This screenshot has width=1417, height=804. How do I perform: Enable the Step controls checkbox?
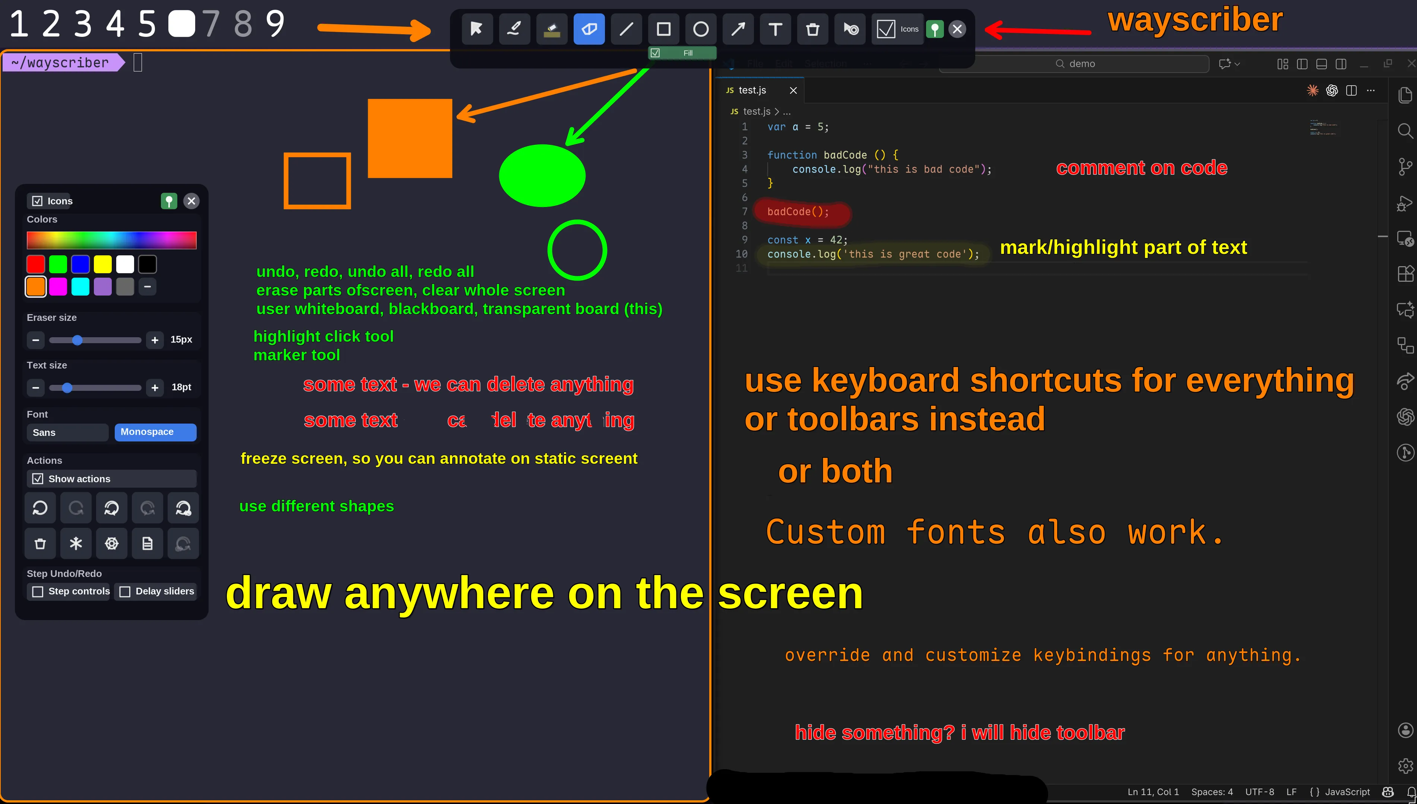point(38,591)
